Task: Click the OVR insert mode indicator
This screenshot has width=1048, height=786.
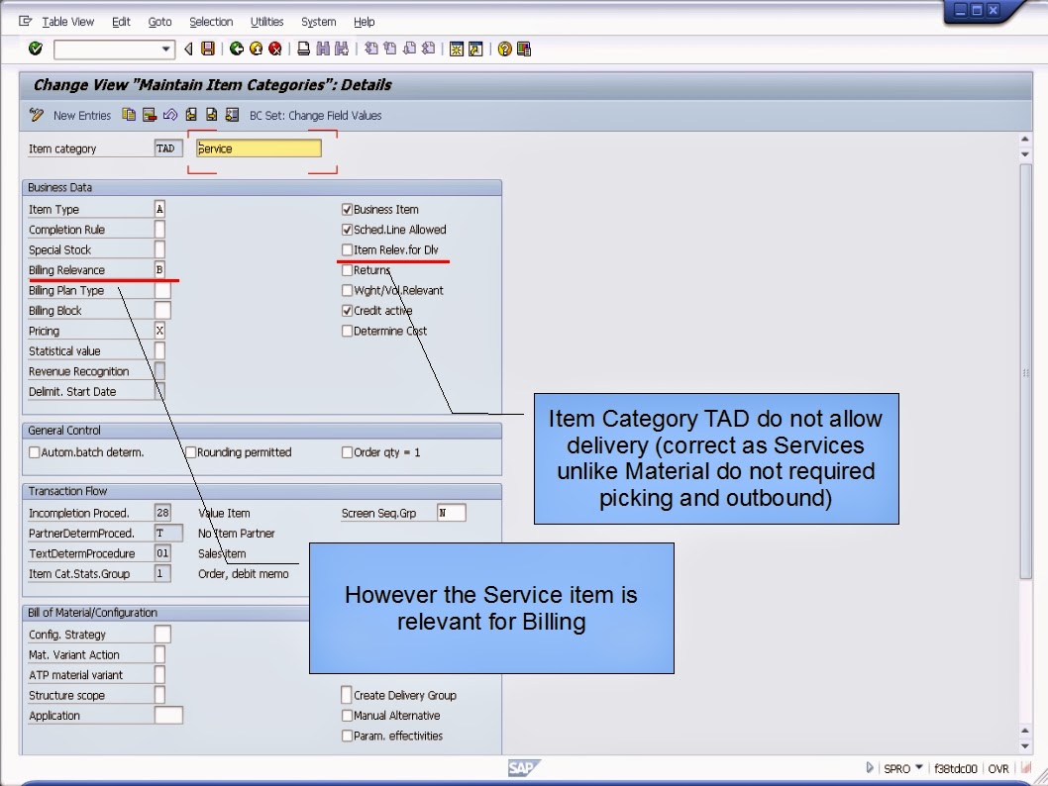Action: [998, 768]
